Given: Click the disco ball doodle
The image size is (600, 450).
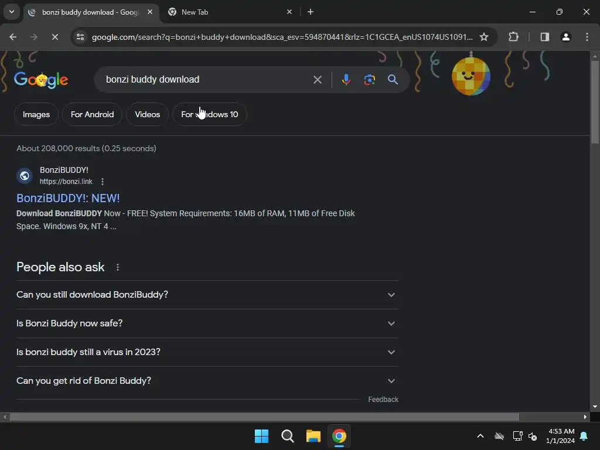Looking at the screenshot, I should (x=471, y=76).
